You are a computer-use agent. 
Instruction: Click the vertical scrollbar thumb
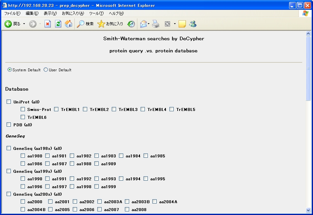tap(308, 68)
